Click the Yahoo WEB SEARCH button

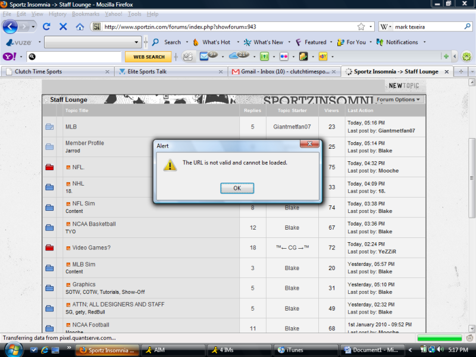coord(148,57)
